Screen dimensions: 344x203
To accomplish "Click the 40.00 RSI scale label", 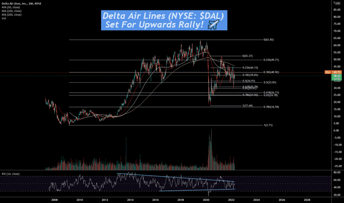I will coord(337,187).
